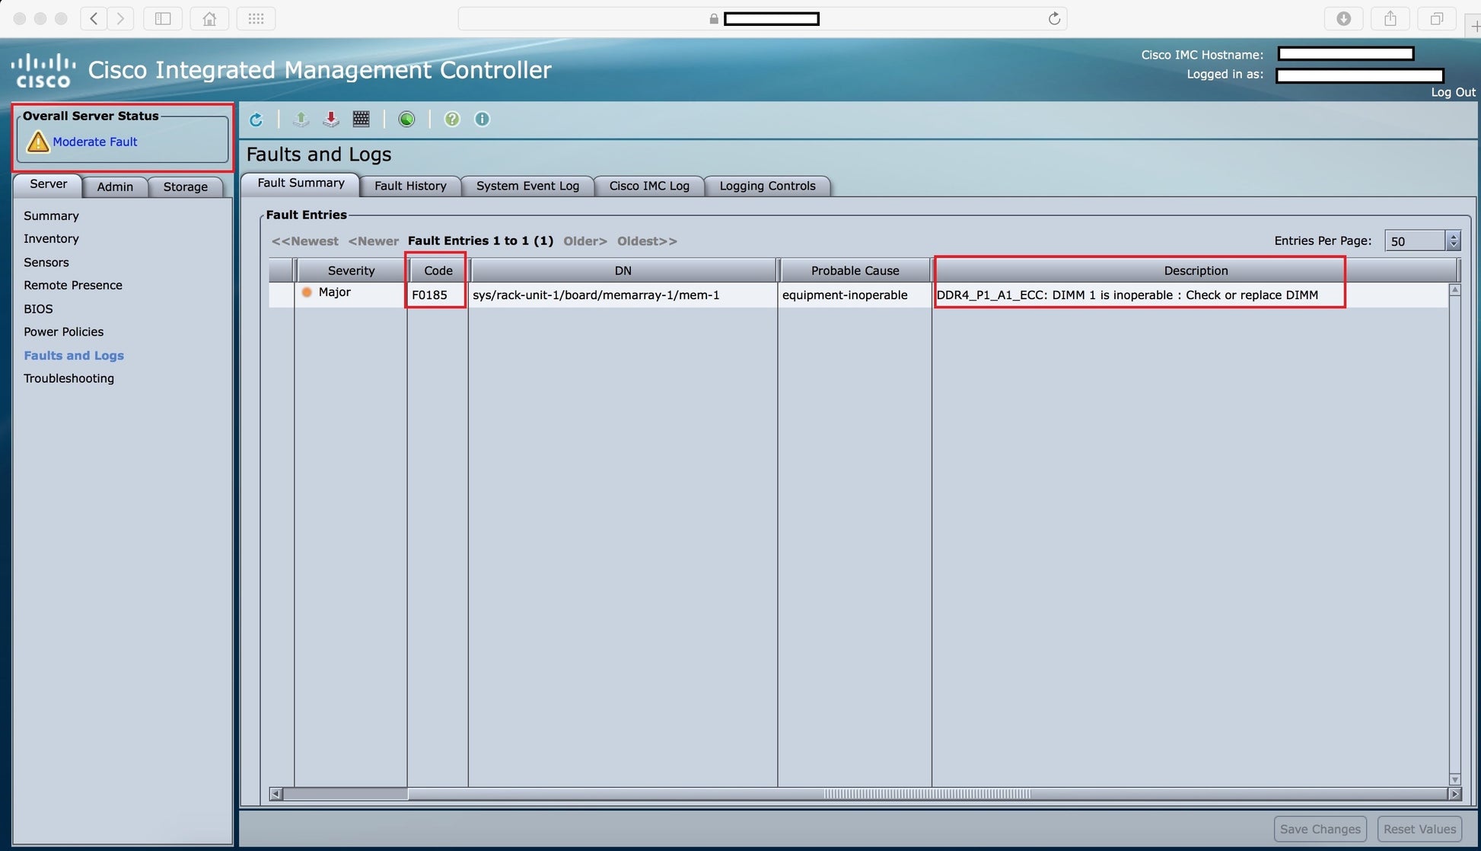1481x851 pixels.
Task: Open the System Event Log tab
Action: click(527, 186)
